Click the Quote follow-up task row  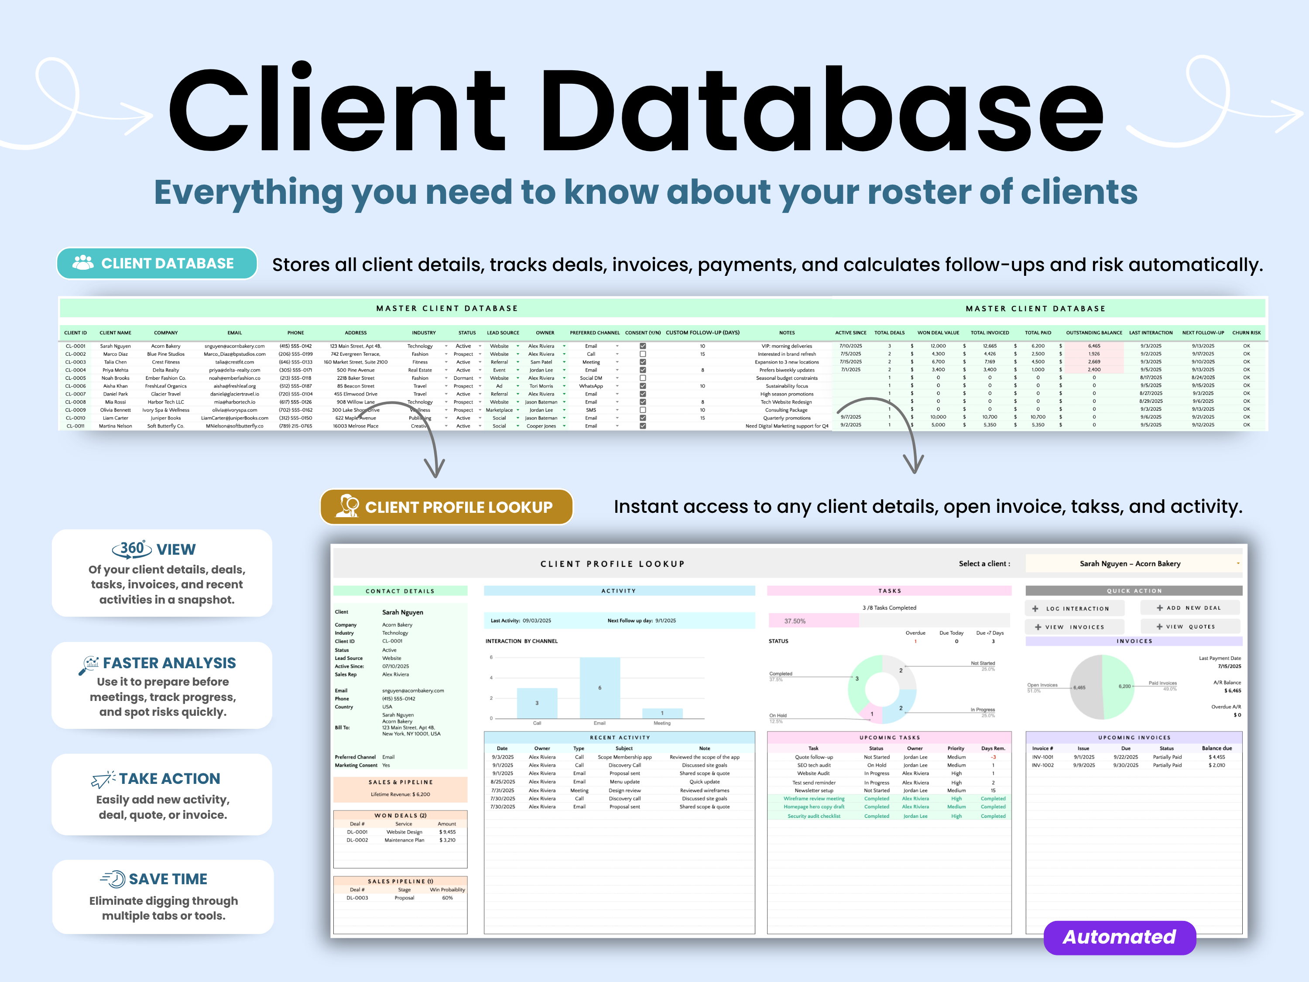(x=889, y=757)
